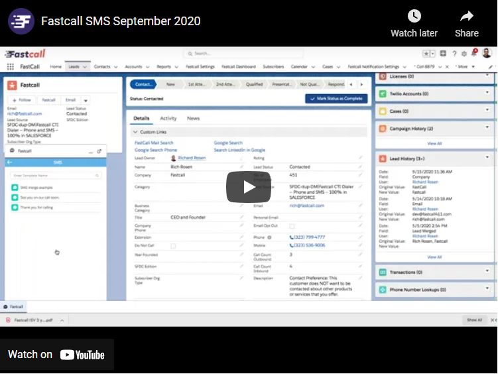Screen dimensions: 498x374
Task: Open the user profile avatar
Action: coord(487,53)
